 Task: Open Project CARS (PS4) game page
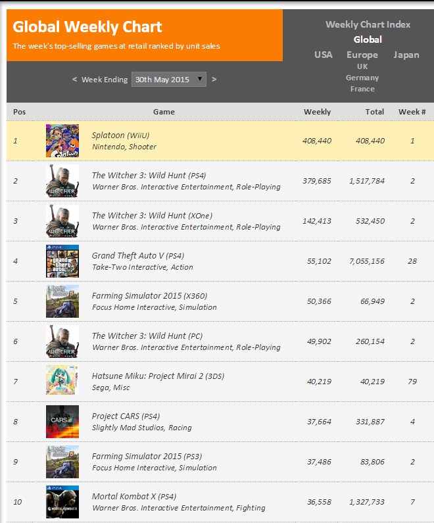tap(126, 416)
